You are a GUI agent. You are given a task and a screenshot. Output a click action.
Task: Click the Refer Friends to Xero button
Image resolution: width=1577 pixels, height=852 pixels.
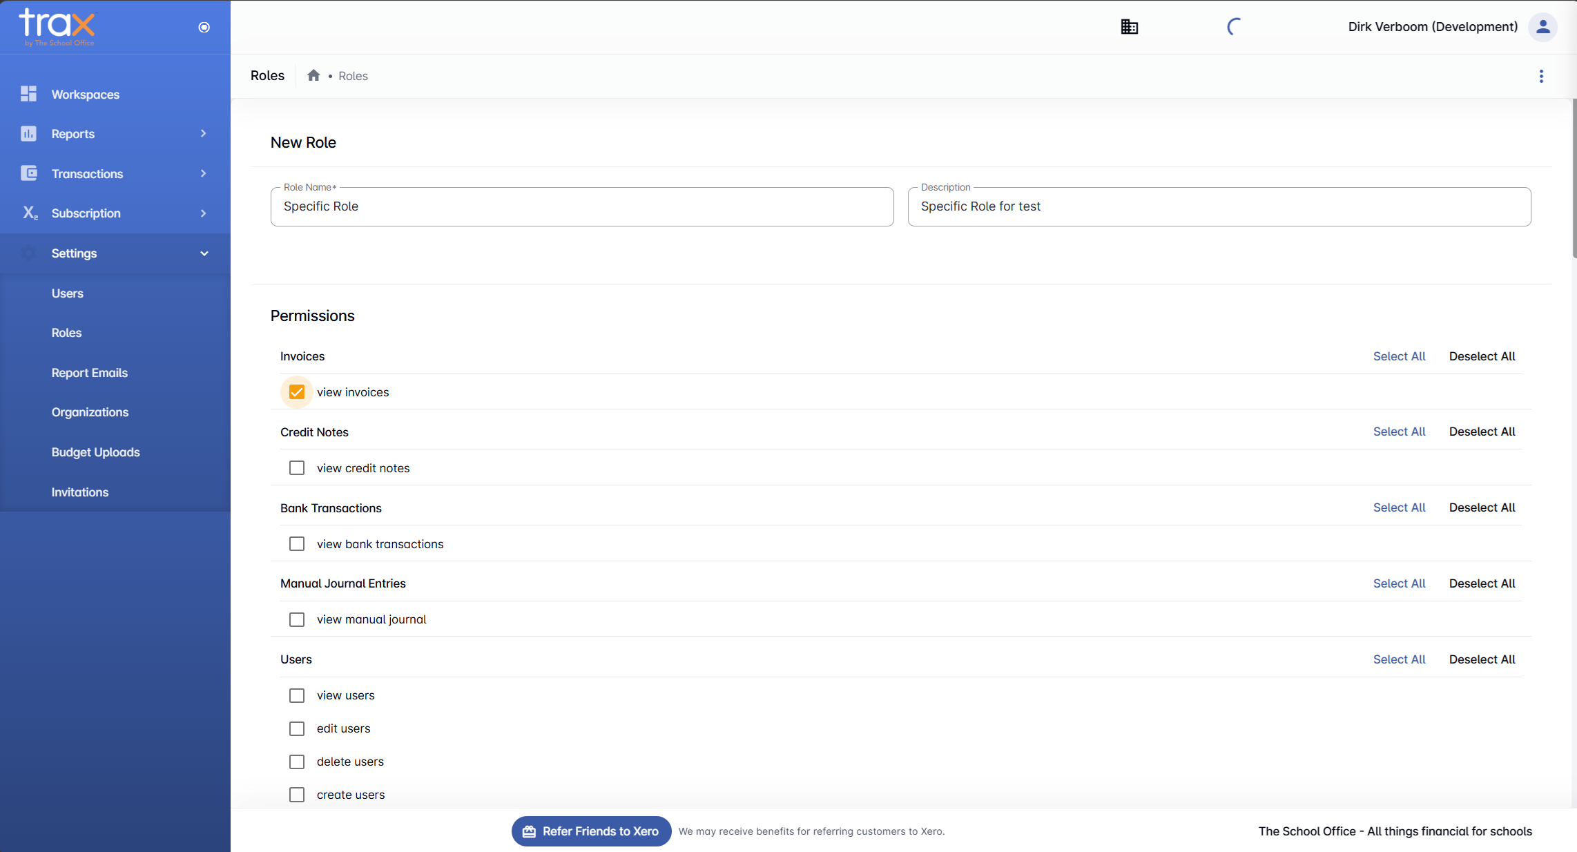pos(591,831)
